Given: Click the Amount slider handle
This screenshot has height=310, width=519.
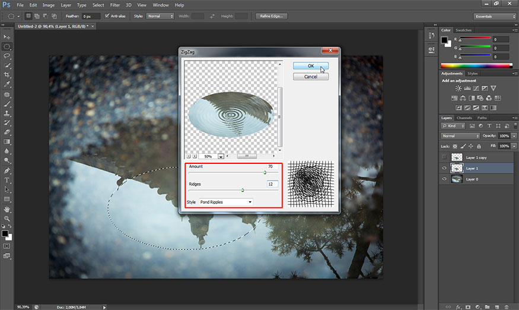Looking at the screenshot, I should (x=265, y=172).
